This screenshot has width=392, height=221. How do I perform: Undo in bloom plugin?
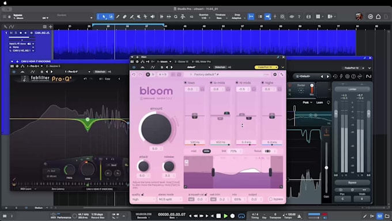click(x=134, y=74)
